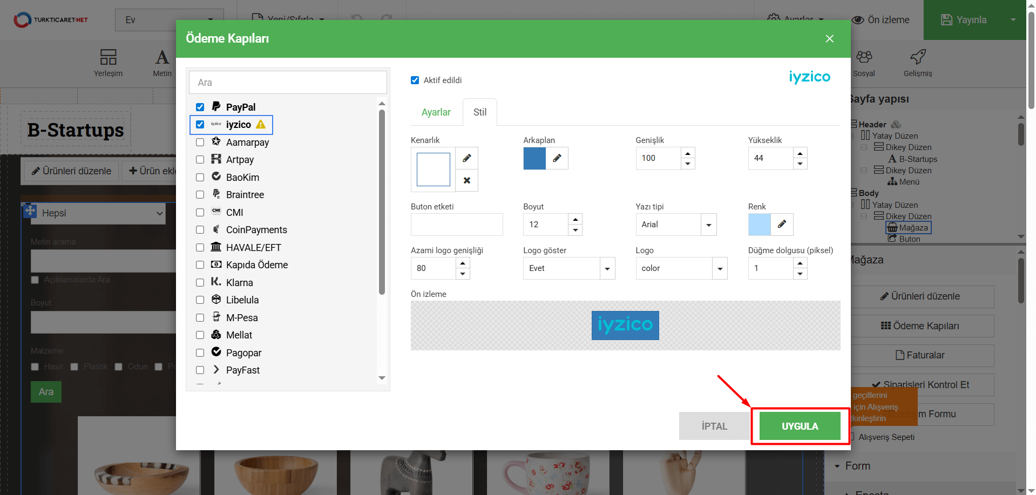The image size is (1036, 495).
Task: Click the Ara search field
Action: (288, 83)
